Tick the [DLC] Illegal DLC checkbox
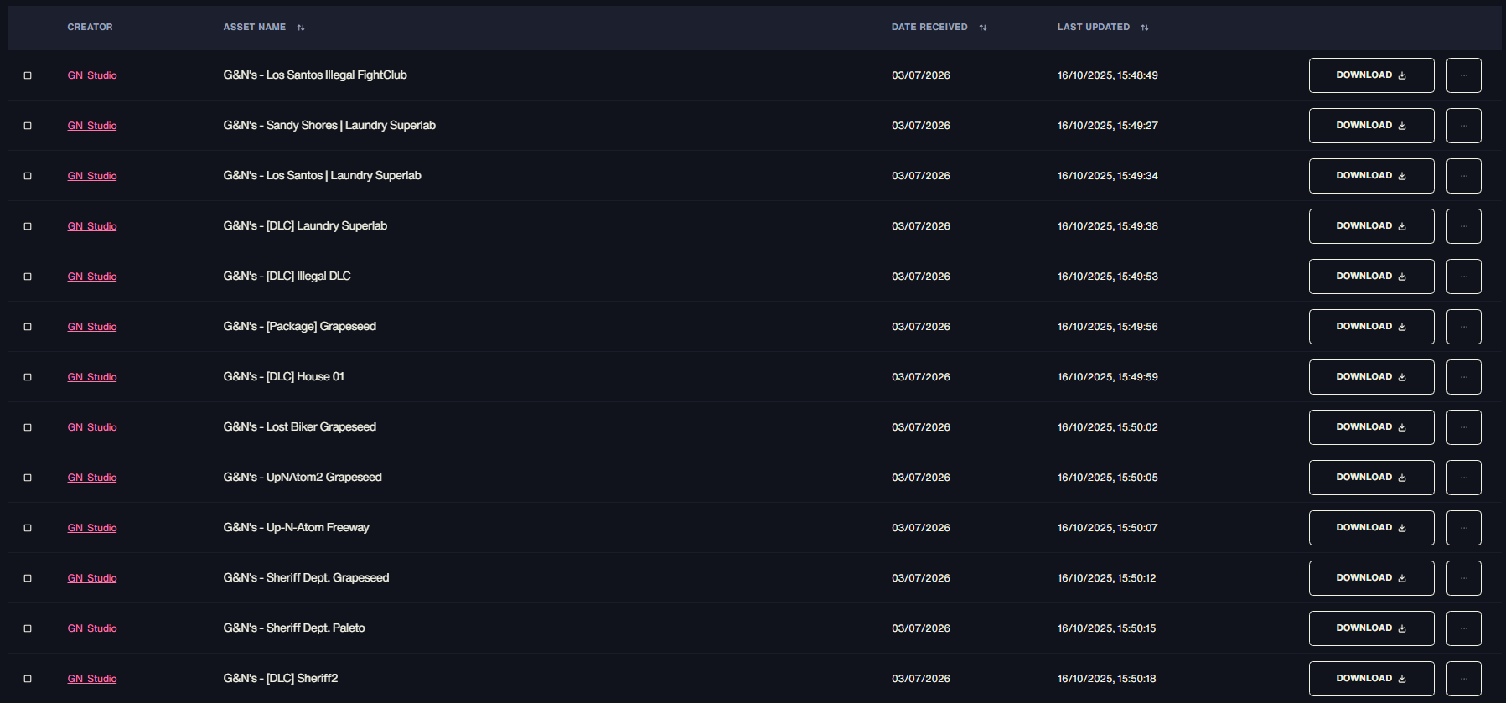This screenshot has height=703, width=1506. point(28,277)
